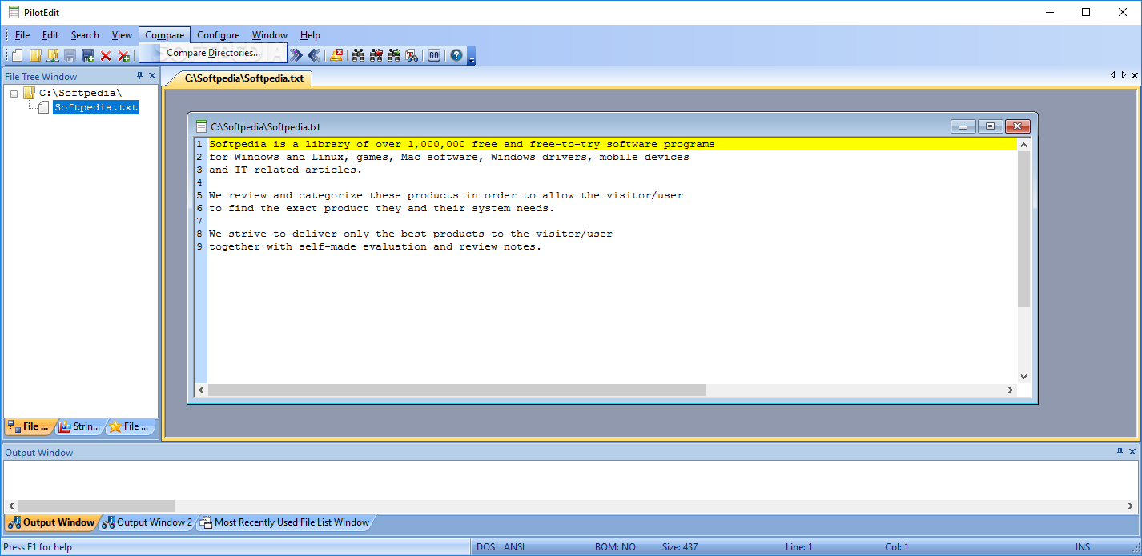Click the tab scroll left arrow

(x=1112, y=75)
